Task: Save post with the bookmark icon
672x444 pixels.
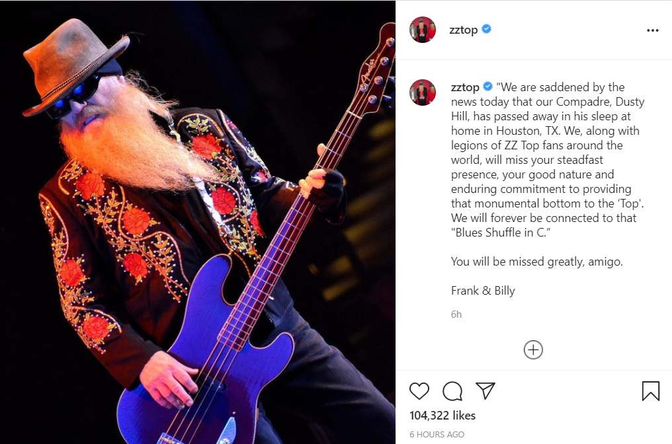Action: click(651, 391)
